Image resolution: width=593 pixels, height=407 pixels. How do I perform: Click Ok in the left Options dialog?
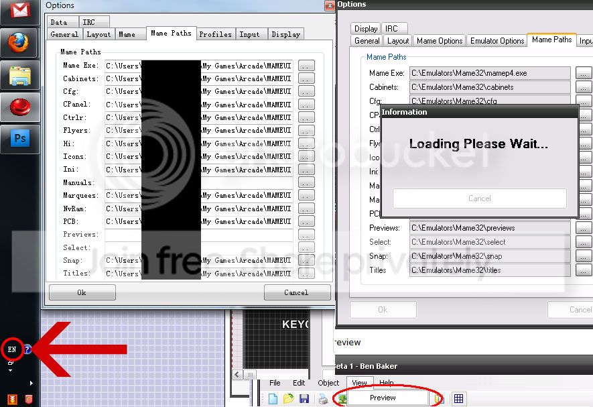[x=82, y=292]
